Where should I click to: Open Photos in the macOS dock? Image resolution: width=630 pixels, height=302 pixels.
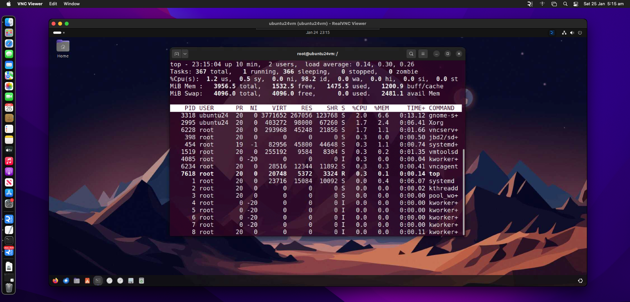(x=9, y=86)
